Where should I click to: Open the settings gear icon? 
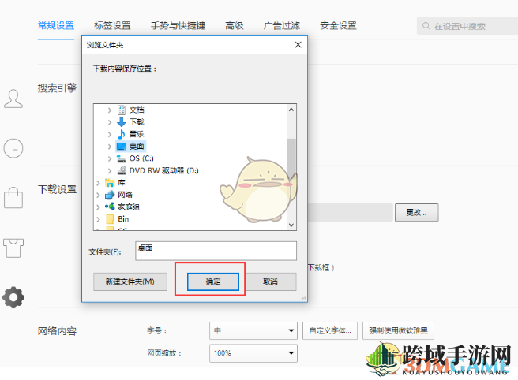(x=13, y=297)
